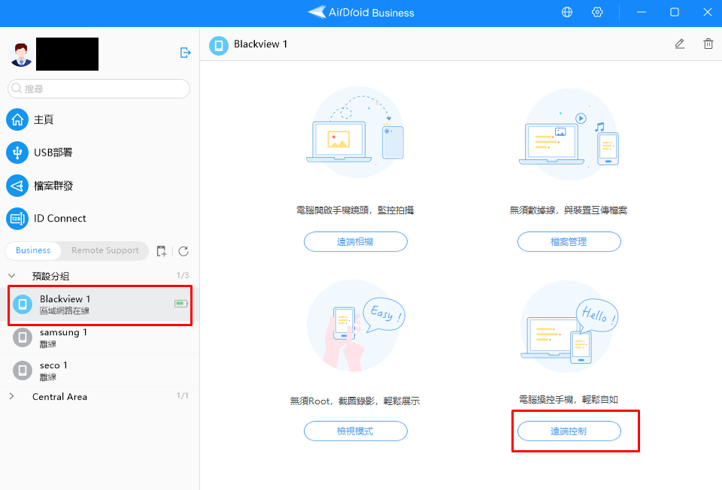Viewport: 722px width, 490px height.
Task: Click the Central Area group label
Action: (59, 397)
